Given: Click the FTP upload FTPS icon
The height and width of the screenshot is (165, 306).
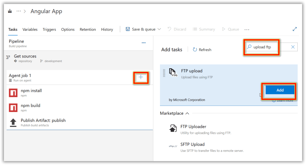Looking at the screenshot, I should click(173, 72).
